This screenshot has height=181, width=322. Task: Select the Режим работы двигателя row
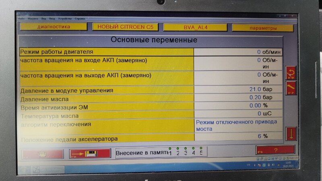tap(106, 51)
